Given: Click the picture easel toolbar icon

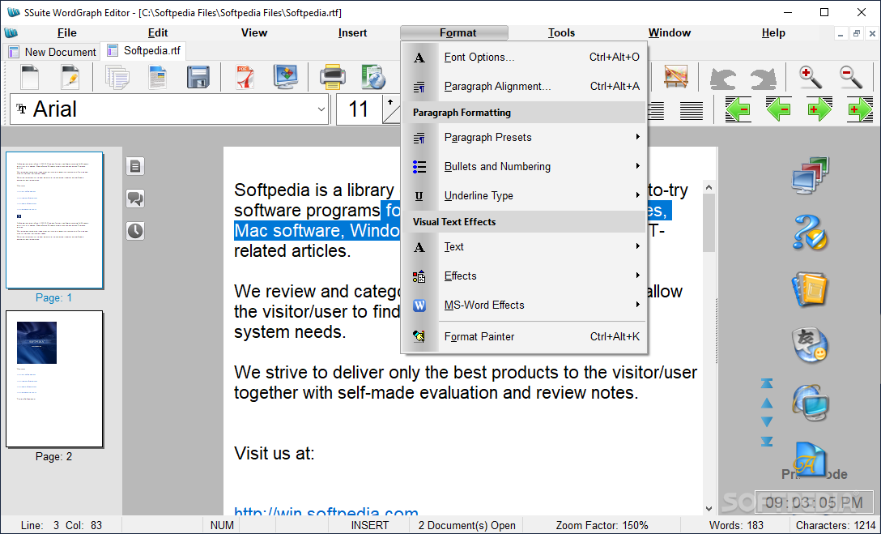Looking at the screenshot, I should (675, 77).
